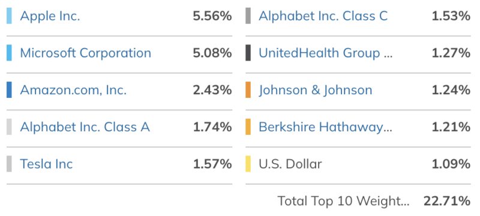Click Apple's 5.56% weight value
The width and height of the screenshot is (480, 216).
[212, 16]
